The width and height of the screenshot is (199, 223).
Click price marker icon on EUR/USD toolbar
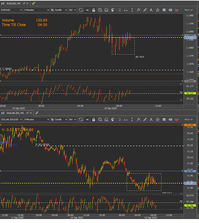[177, 10]
